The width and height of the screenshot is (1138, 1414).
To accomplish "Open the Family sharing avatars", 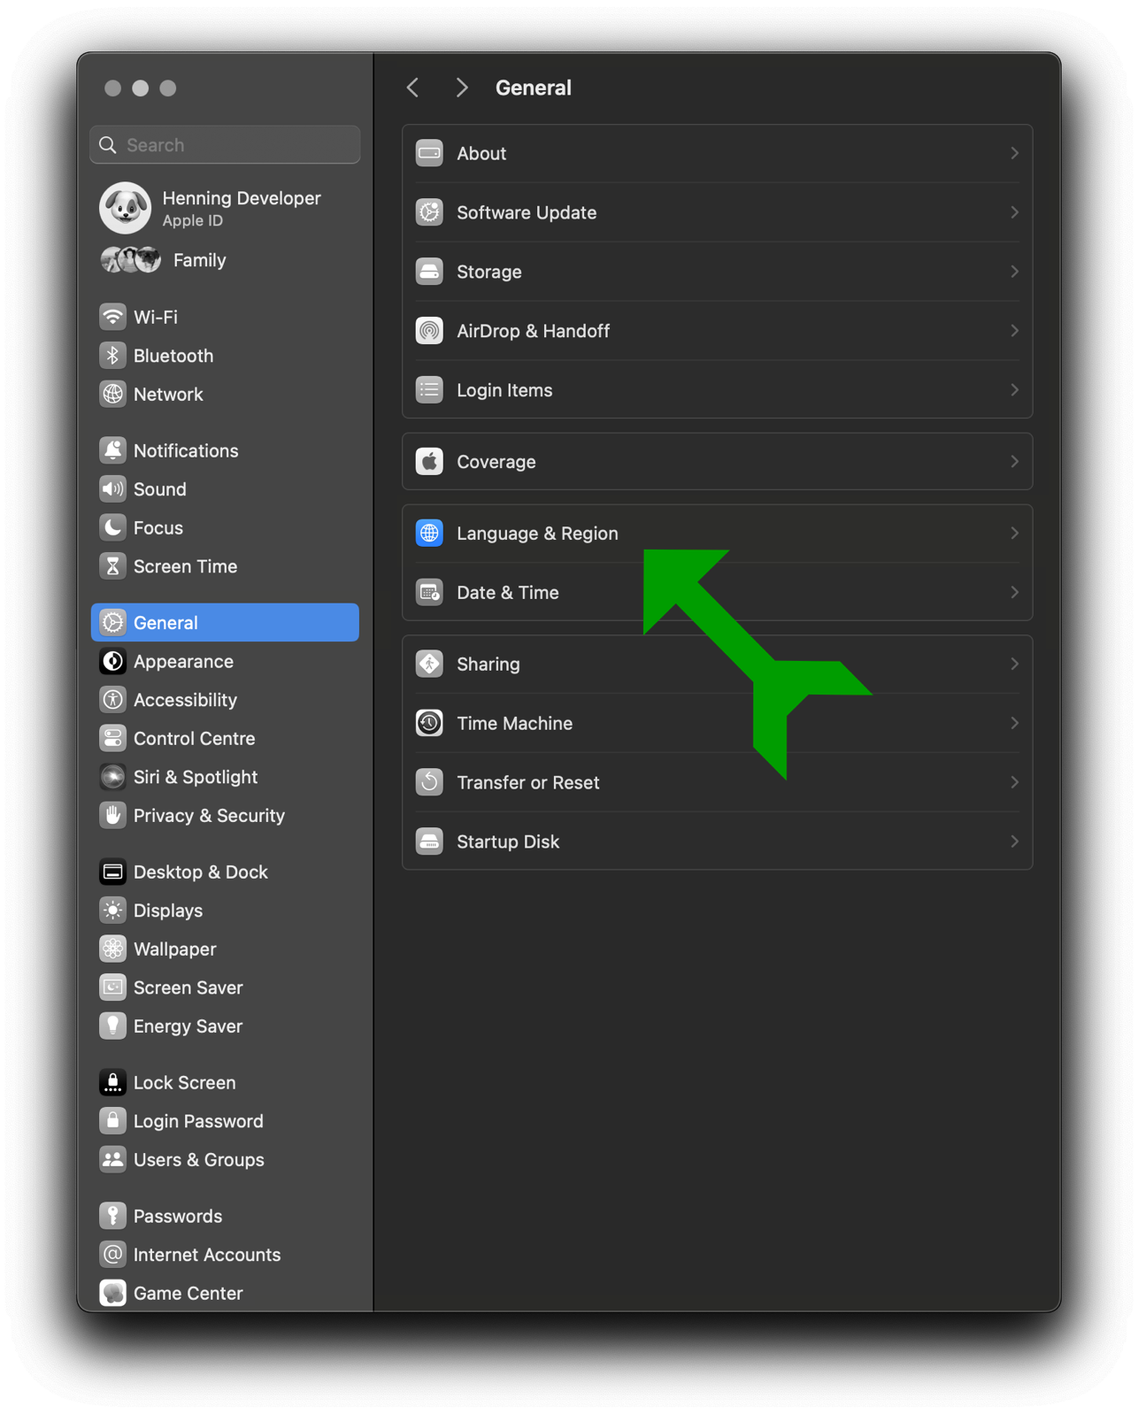I will click(x=131, y=260).
